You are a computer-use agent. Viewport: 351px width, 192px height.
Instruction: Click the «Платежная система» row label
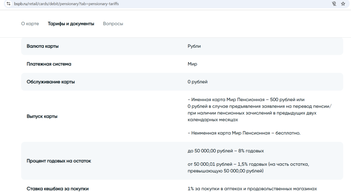[49, 64]
